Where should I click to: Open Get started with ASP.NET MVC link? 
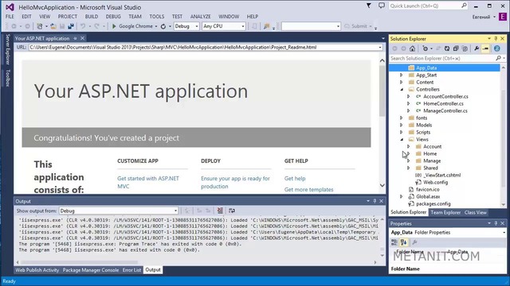tap(148, 182)
